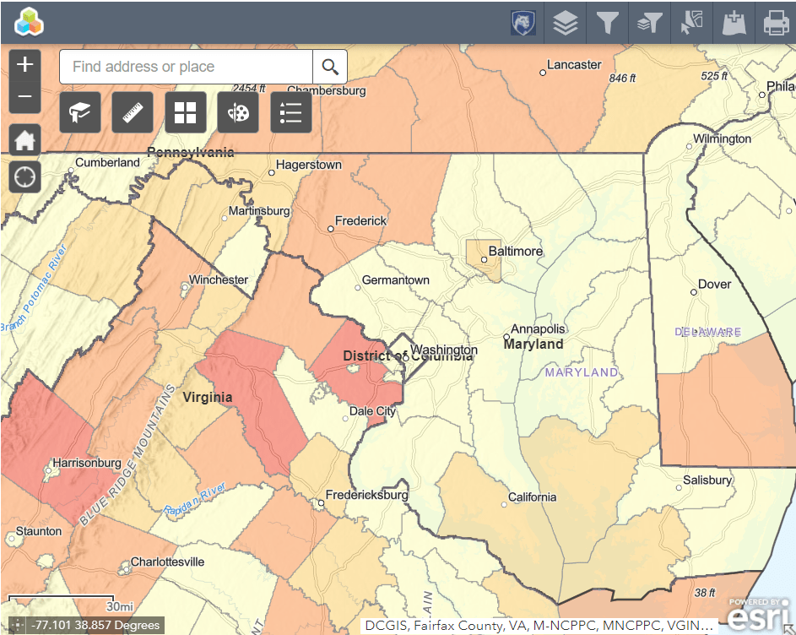Open the Basemap Gallery grid
Screen dimensions: 796x635
point(185,113)
